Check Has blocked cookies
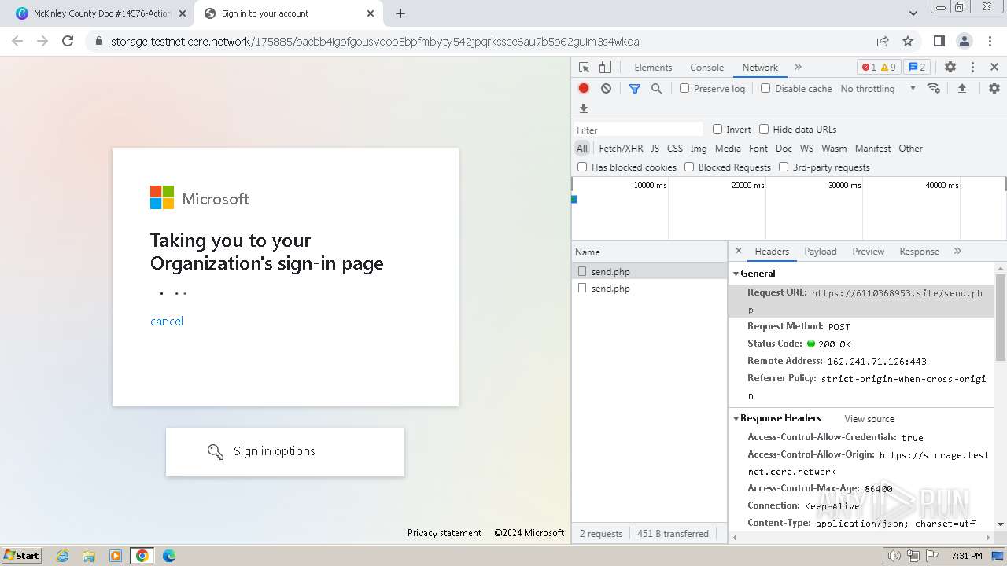The width and height of the screenshot is (1007, 566). (x=582, y=167)
